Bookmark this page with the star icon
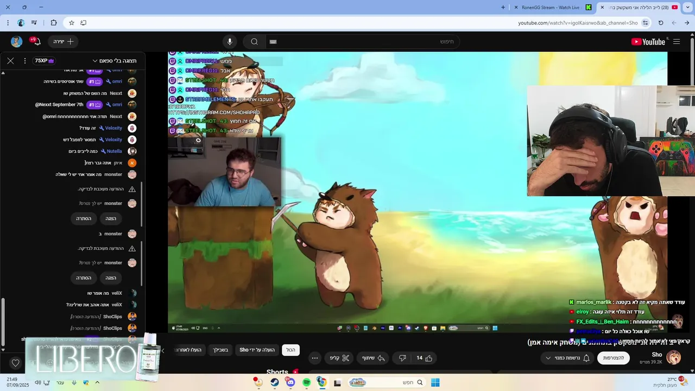The height and width of the screenshot is (391, 695). click(x=71, y=23)
